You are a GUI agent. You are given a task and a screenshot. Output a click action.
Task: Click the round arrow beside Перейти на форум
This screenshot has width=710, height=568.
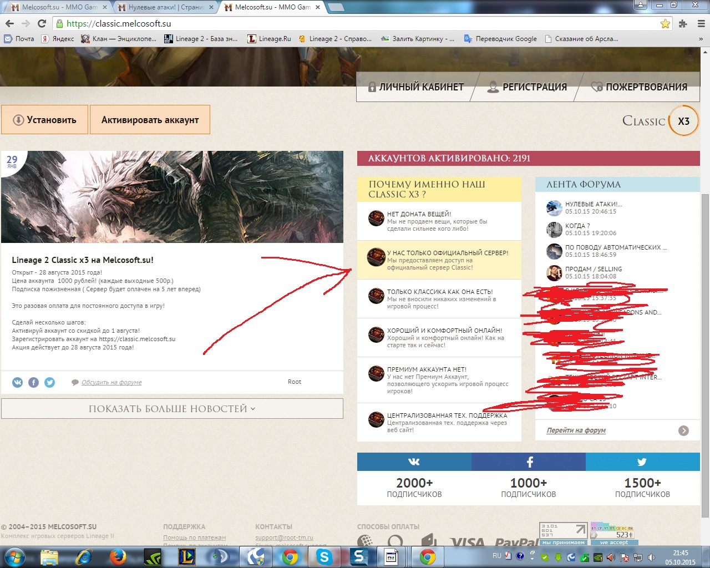point(683,430)
